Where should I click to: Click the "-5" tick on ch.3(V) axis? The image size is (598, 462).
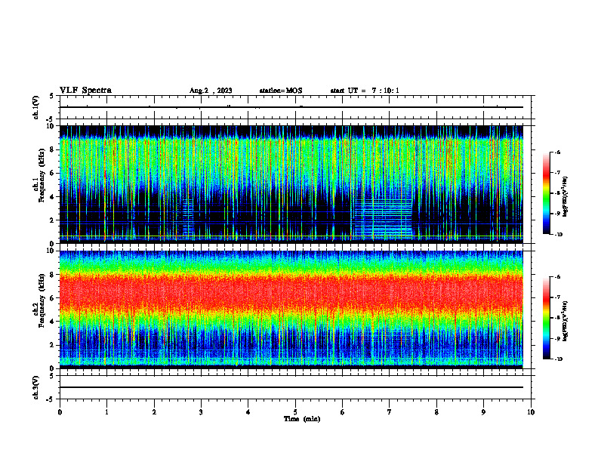51,399
